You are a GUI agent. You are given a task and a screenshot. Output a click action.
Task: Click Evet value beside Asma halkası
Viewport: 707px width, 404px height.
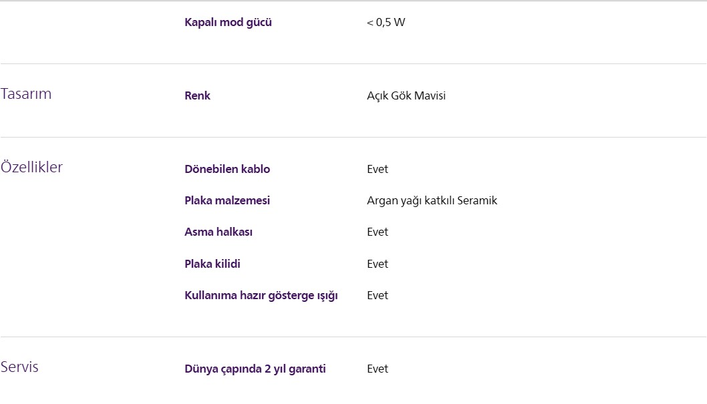[377, 232]
